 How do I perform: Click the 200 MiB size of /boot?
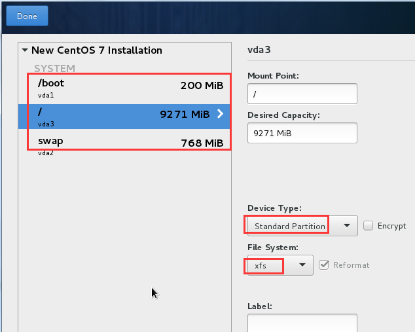click(x=202, y=86)
